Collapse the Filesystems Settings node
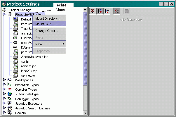Image resolution: width=176 pixels, height=117 pixels. click(4, 15)
